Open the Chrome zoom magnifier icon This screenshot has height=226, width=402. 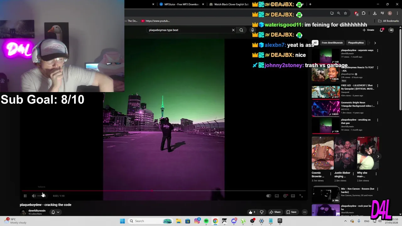coord(339,13)
